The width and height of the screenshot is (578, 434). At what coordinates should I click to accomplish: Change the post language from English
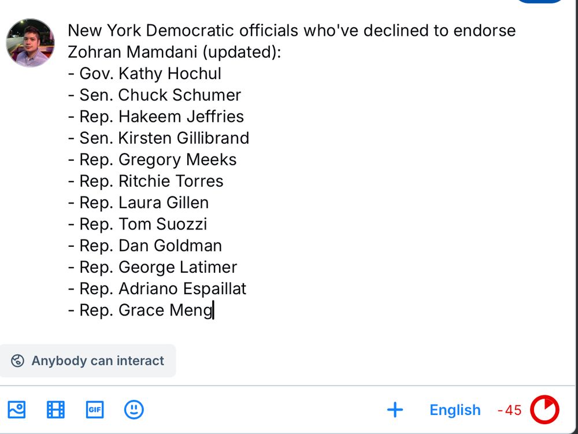point(455,410)
